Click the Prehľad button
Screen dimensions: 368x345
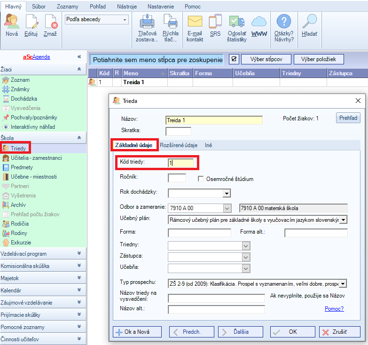(x=348, y=118)
